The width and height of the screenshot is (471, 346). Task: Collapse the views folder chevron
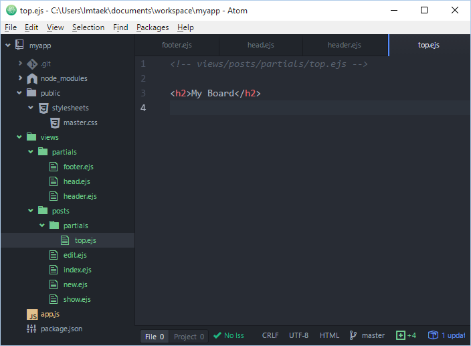click(19, 137)
